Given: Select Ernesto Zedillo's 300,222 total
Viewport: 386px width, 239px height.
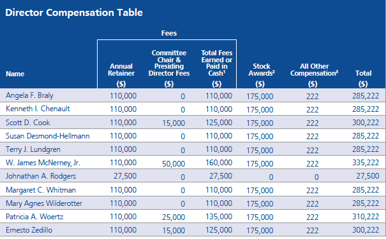Looking at the screenshot, I should point(366,230).
